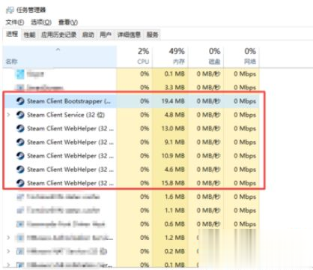
Task: Click icon of the 1.1 MB process row
Action: pos(20,211)
